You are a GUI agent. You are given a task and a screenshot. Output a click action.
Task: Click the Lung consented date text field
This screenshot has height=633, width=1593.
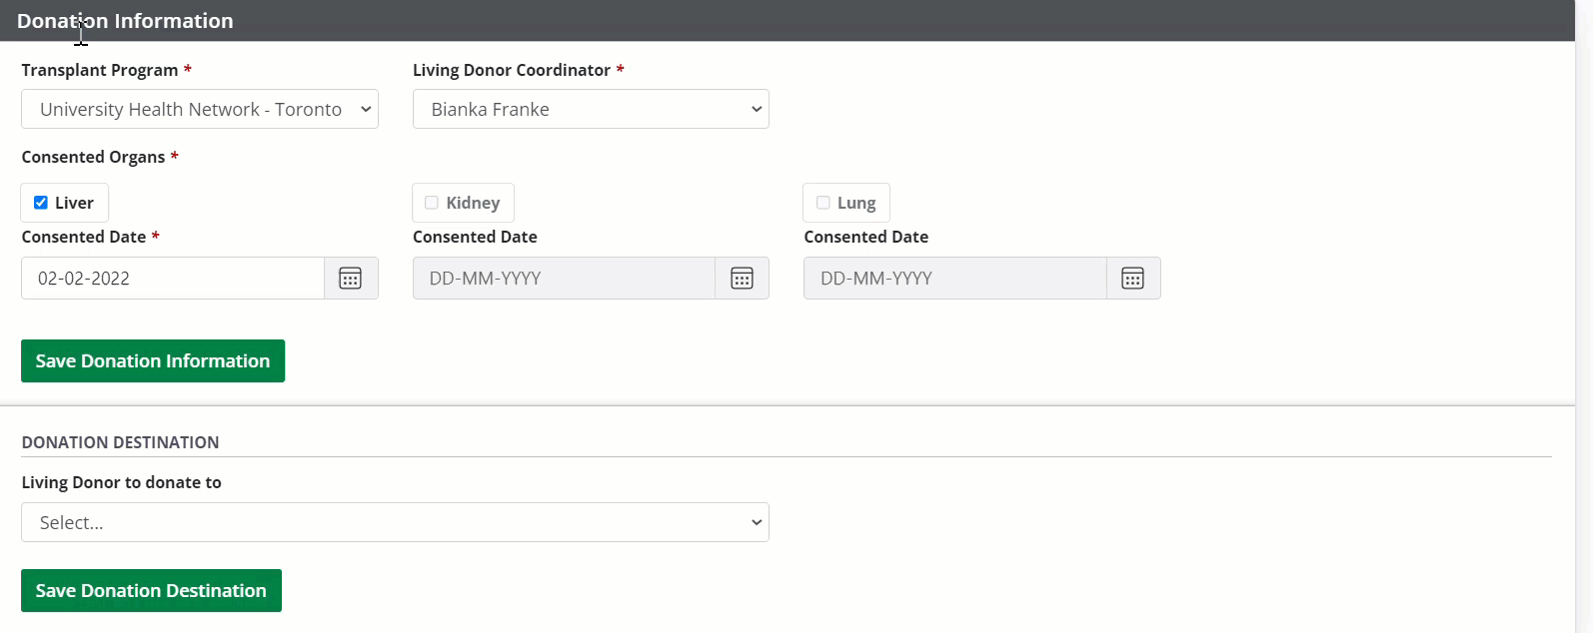[954, 279]
